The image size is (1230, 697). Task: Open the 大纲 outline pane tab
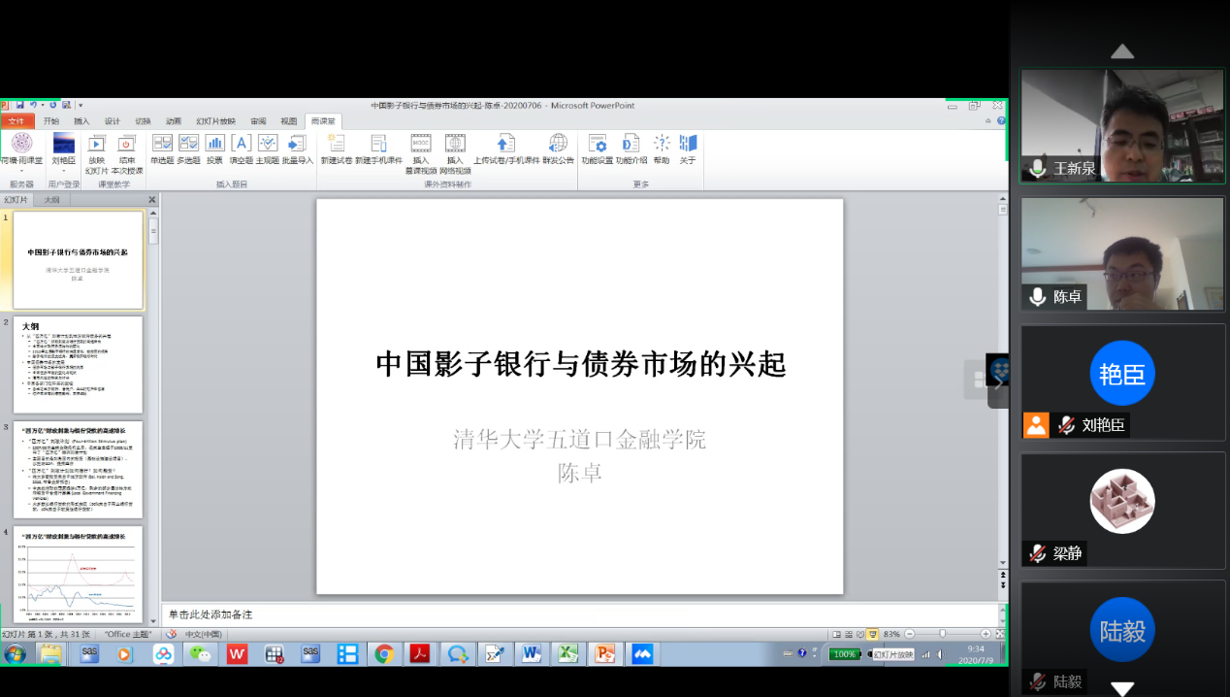pyautogui.click(x=51, y=199)
